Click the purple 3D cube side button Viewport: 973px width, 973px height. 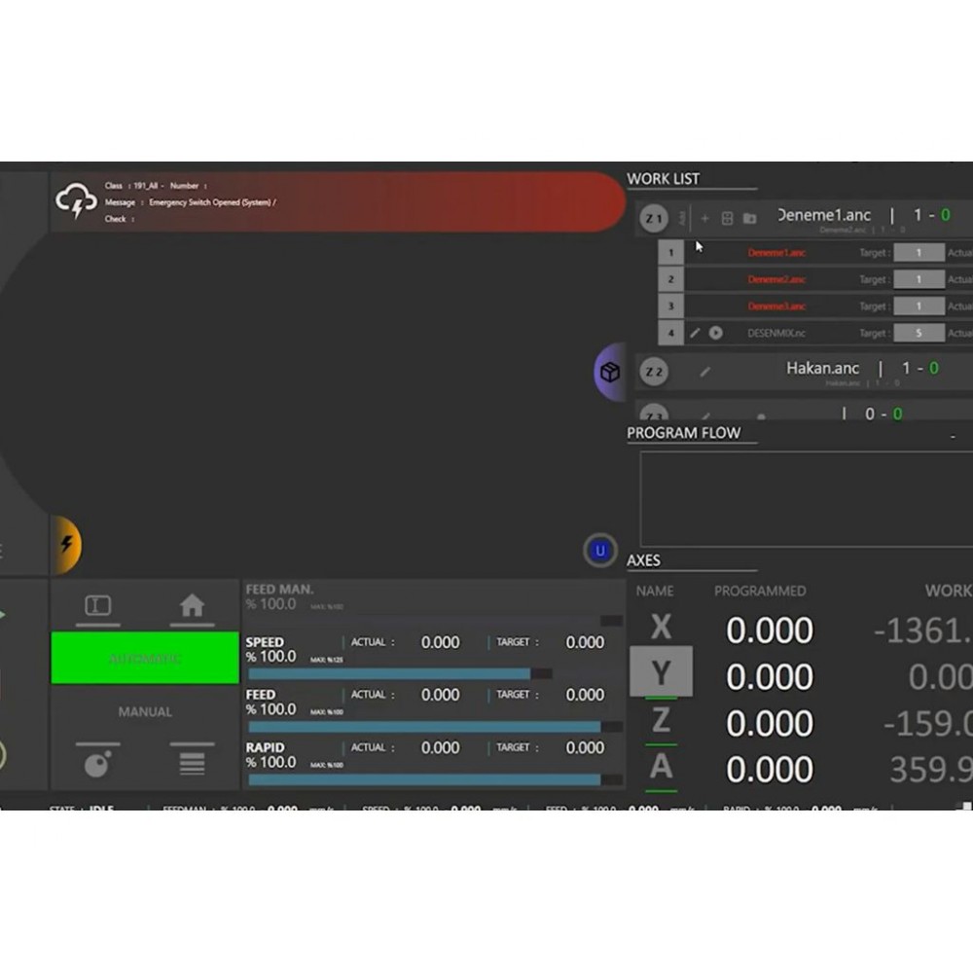tap(610, 372)
